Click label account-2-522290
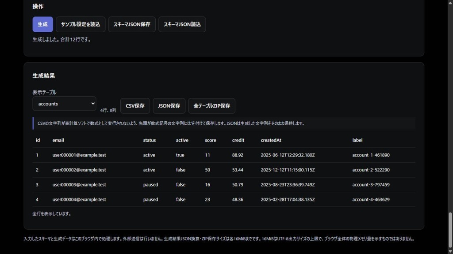Screen dimensions: 453x254 pos(371,170)
